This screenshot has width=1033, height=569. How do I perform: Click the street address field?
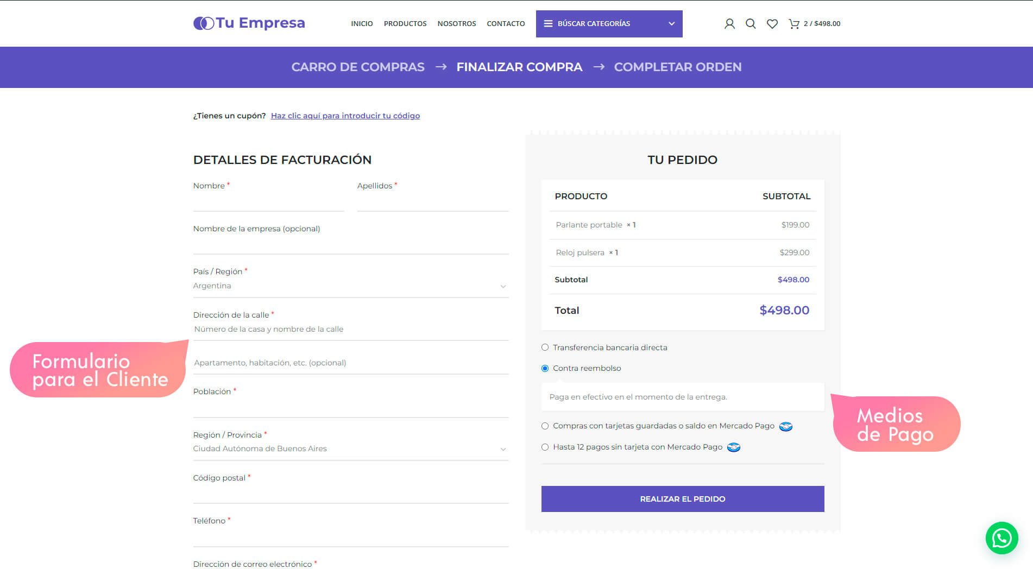350,330
